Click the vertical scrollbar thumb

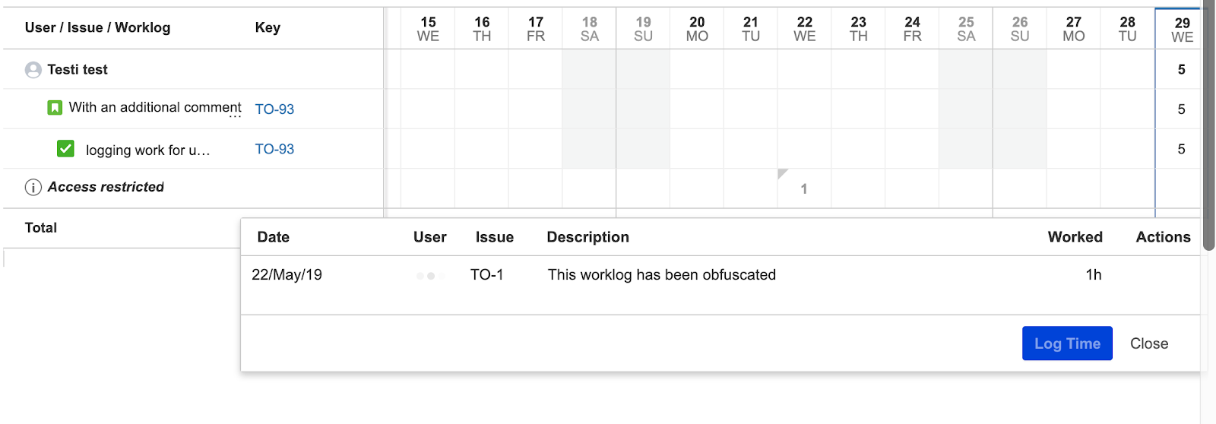(x=1208, y=129)
